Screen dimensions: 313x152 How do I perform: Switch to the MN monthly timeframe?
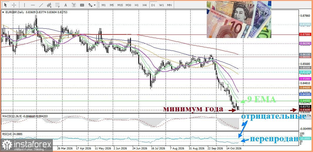pos(169,5)
